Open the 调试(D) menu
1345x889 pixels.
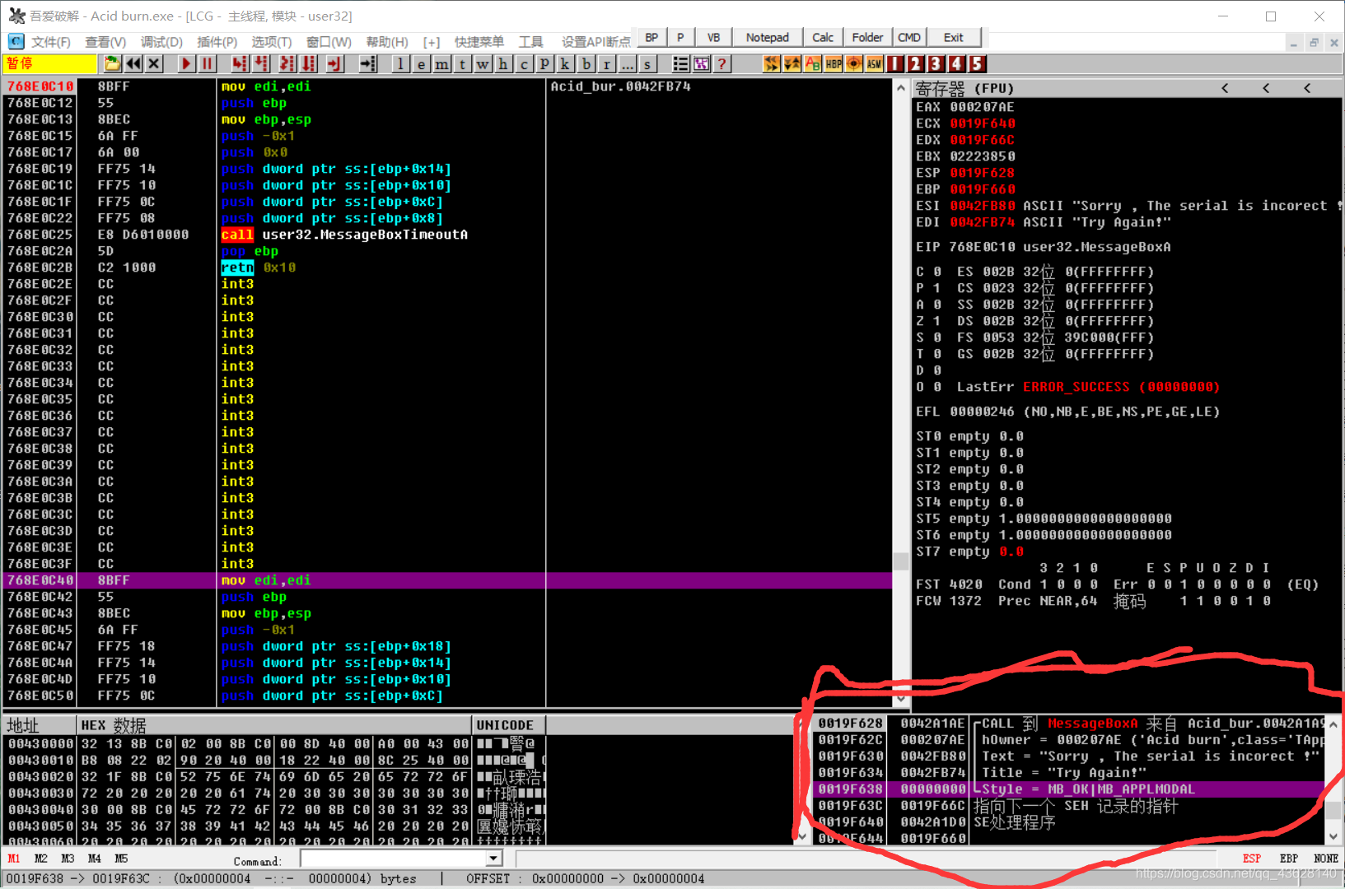(161, 41)
